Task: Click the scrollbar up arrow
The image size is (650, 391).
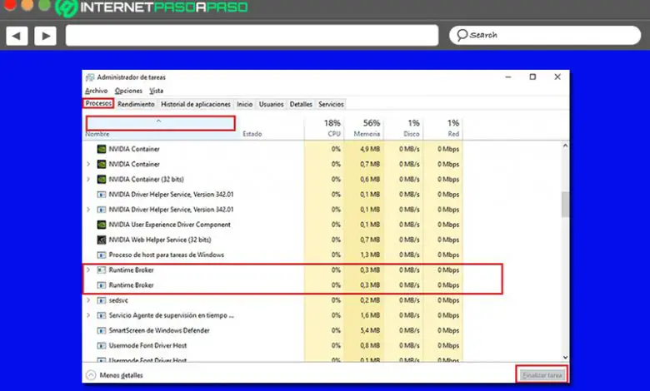Action: click(x=565, y=146)
